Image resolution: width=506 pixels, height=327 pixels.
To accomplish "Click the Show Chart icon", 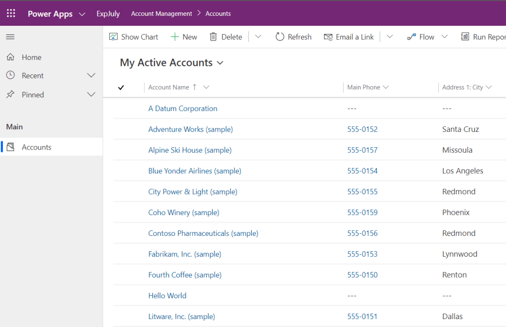I will pyautogui.click(x=114, y=37).
